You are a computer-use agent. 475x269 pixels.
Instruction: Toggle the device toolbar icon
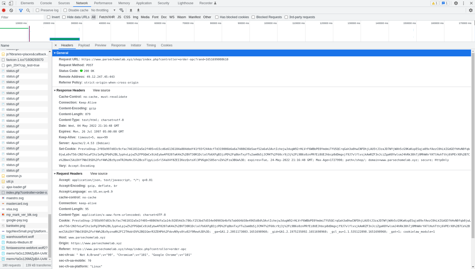11,3
